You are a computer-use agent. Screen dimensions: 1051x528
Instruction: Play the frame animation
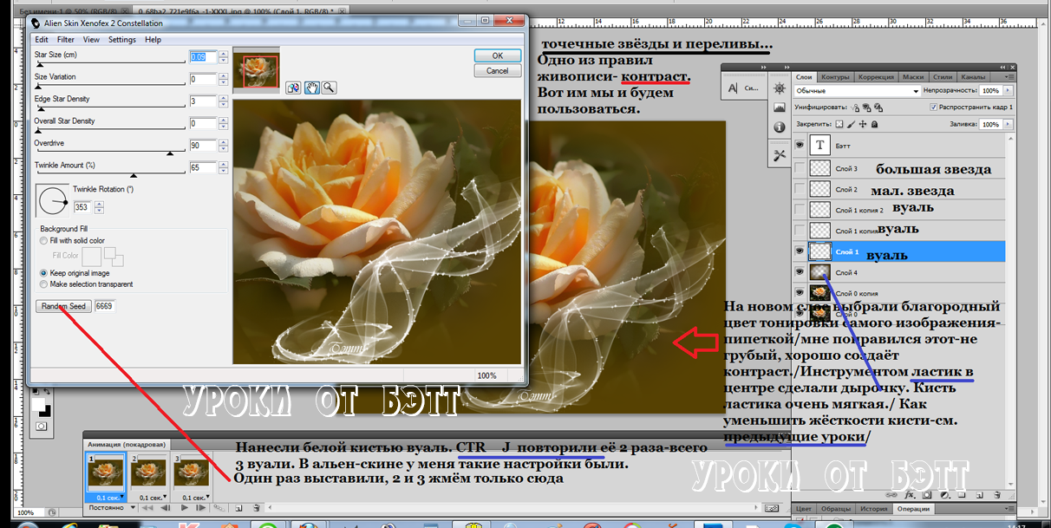(185, 508)
